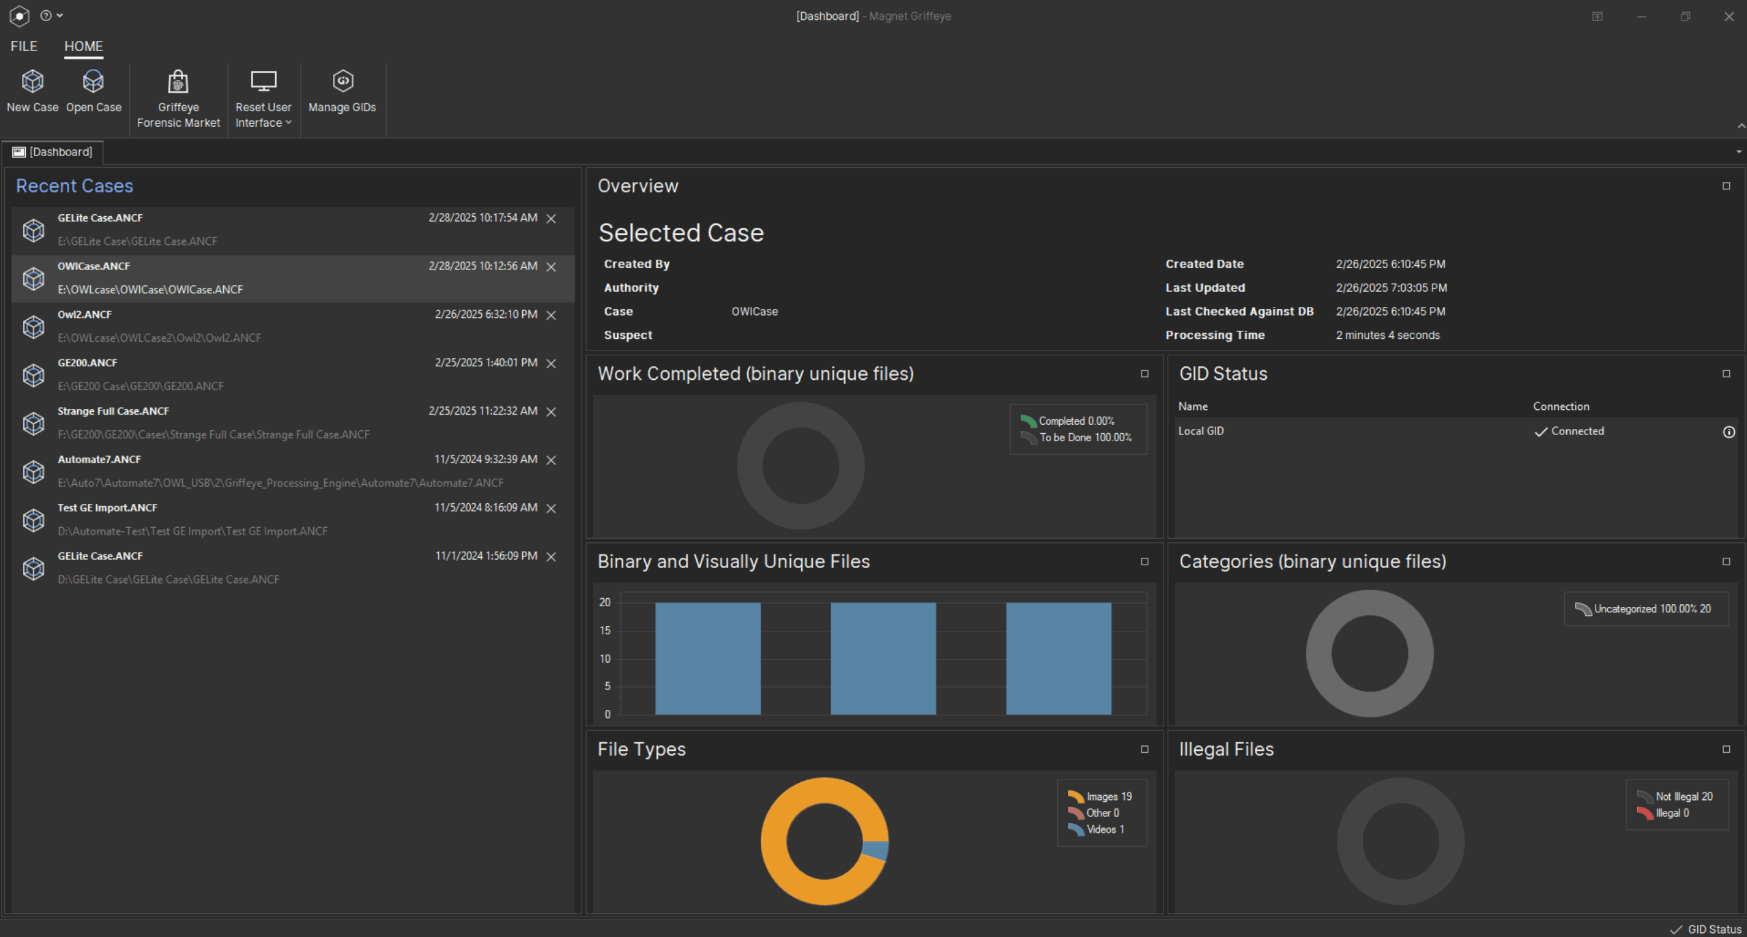1747x937 pixels.
Task: Click the Magnet Griffeye logo icon
Action: click(x=19, y=16)
